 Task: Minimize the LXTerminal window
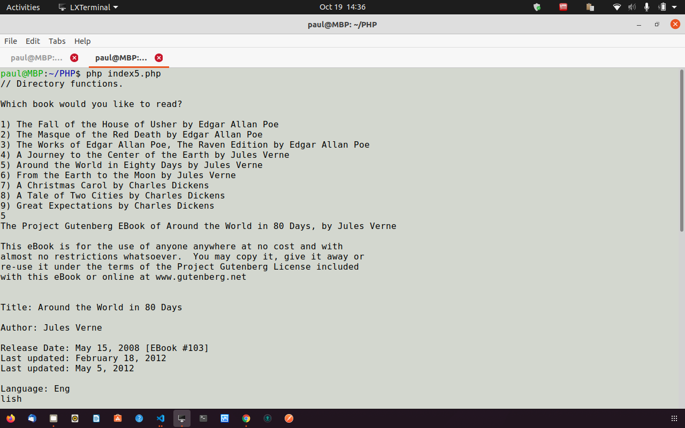click(x=639, y=25)
